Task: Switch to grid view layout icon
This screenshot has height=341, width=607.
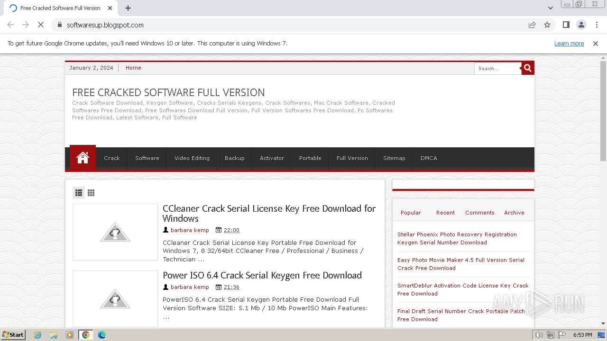Action: [x=91, y=192]
